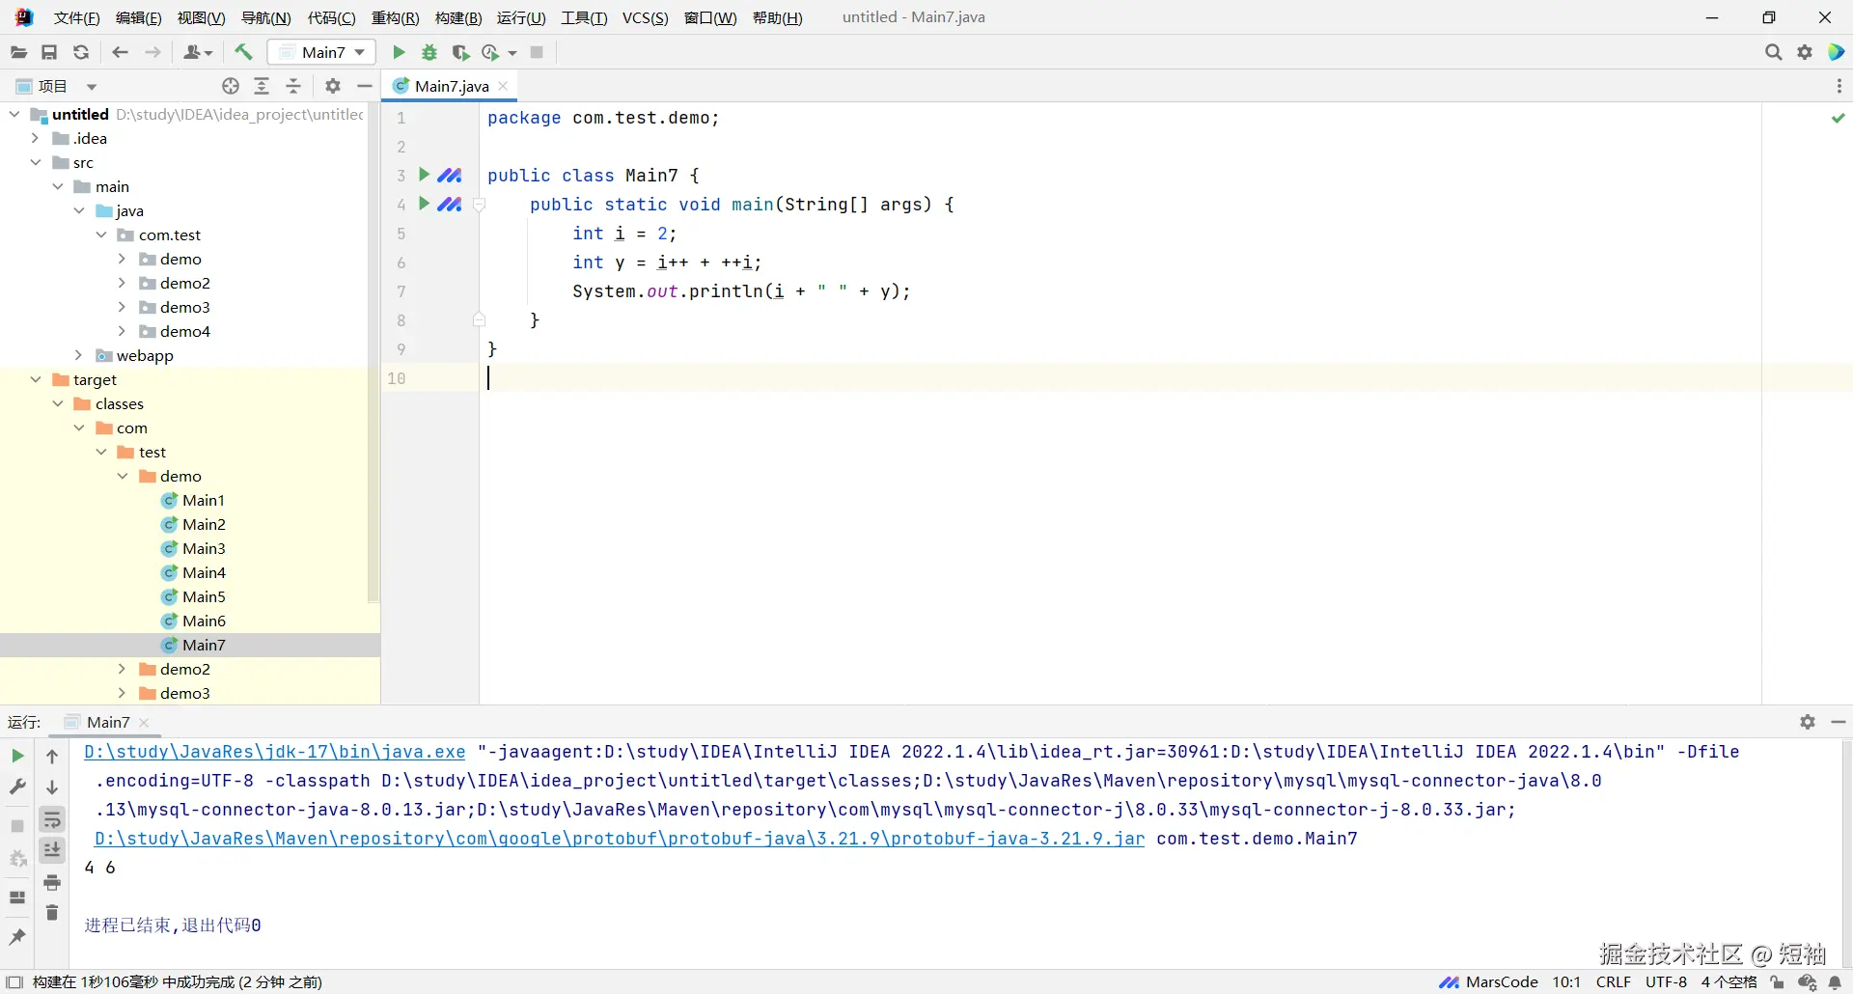Collapse the classes folder node

pyautogui.click(x=58, y=403)
